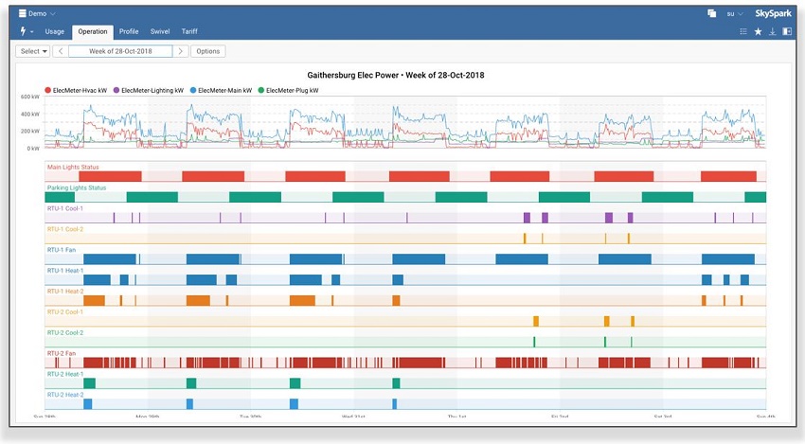Open the Options button

[208, 51]
